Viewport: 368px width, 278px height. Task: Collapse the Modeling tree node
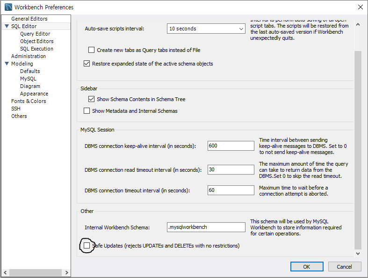(7, 64)
